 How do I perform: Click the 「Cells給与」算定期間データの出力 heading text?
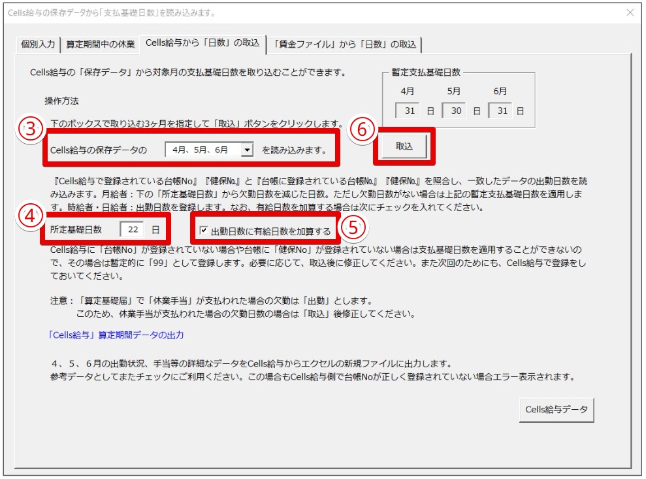click(x=116, y=335)
